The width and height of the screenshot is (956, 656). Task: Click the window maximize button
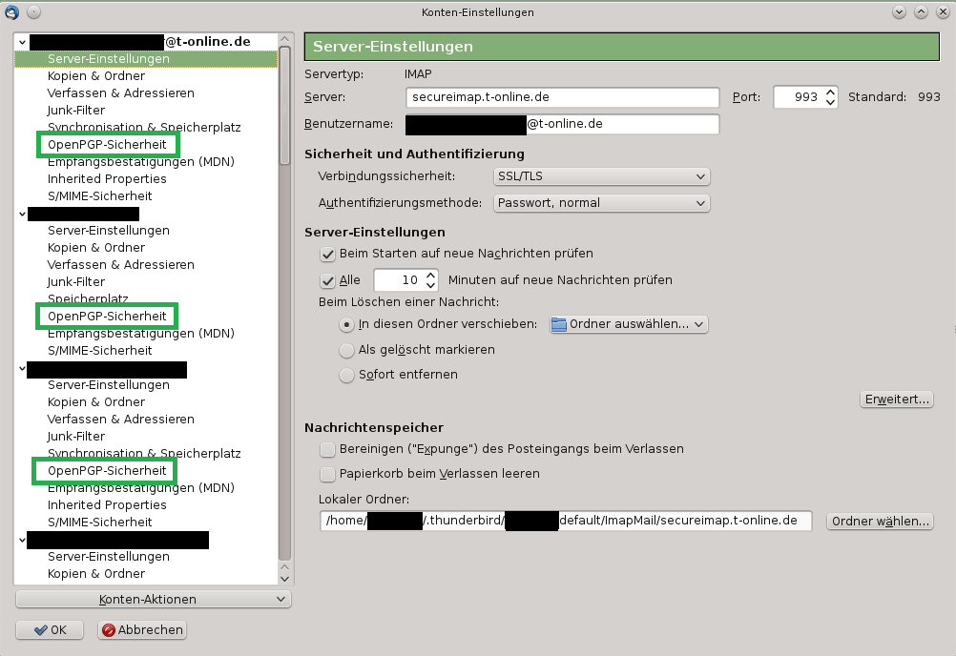[x=922, y=11]
